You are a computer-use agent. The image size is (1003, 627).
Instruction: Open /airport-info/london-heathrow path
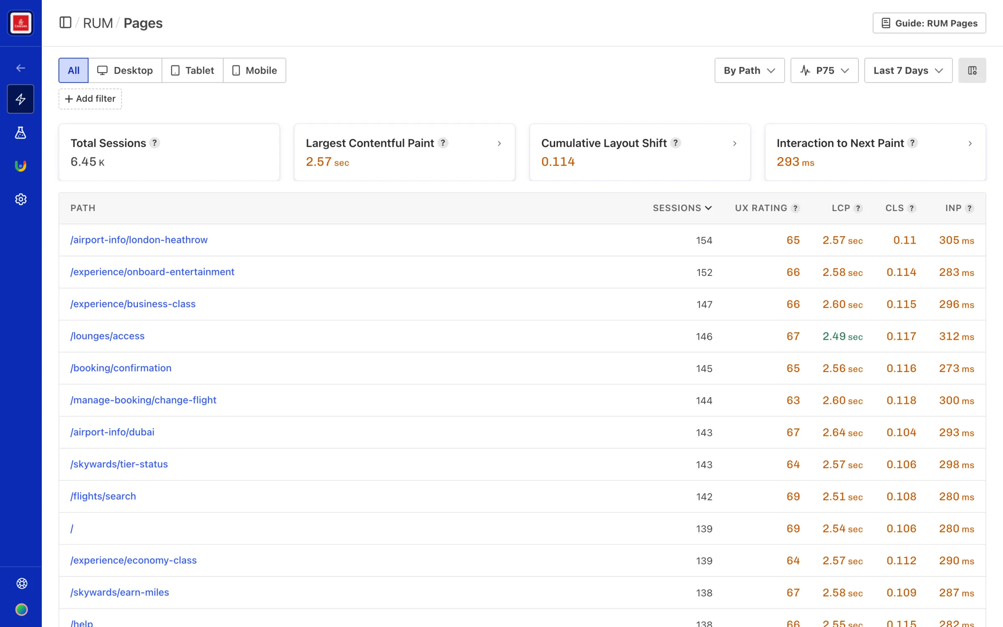pyautogui.click(x=139, y=240)
